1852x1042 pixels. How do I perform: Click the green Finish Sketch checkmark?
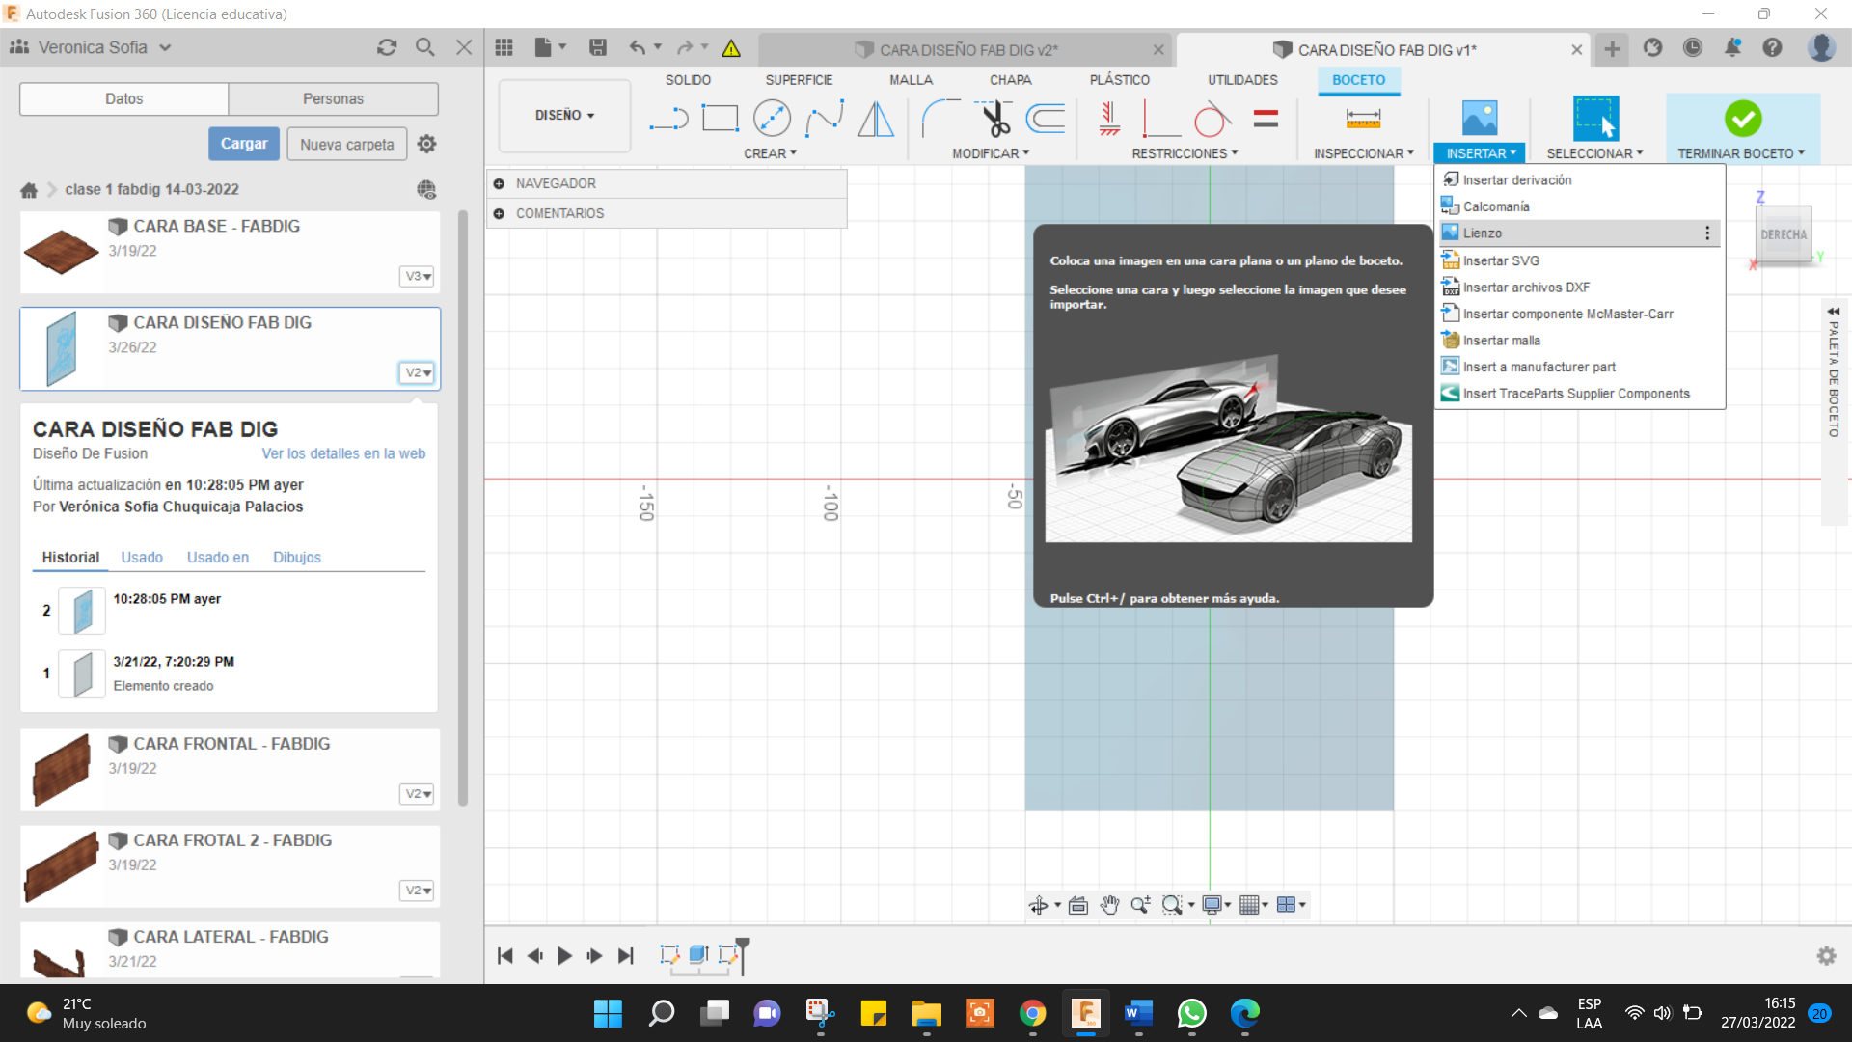pos(1743,119)
